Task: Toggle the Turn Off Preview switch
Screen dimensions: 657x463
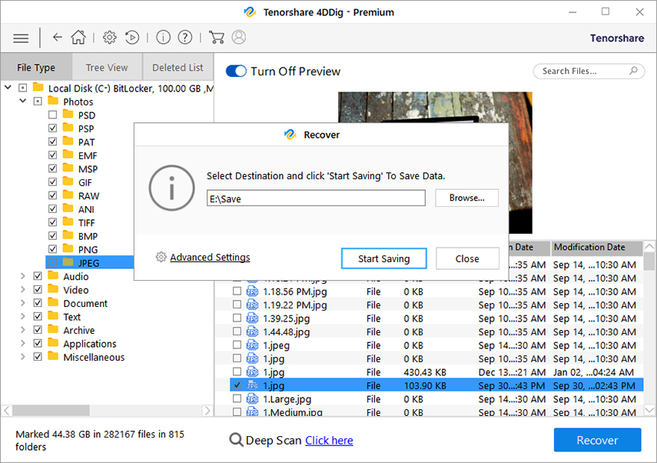Action: click(x=236, y=72)
